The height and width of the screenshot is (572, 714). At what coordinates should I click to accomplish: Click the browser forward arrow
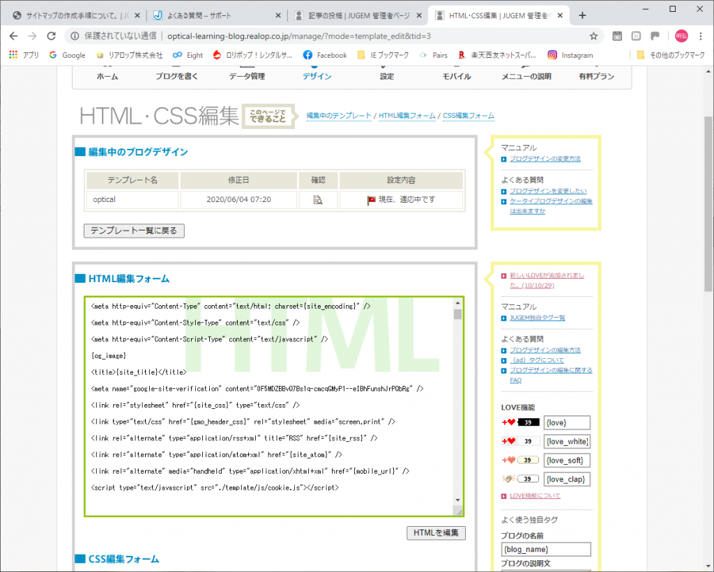click(32, 36)
